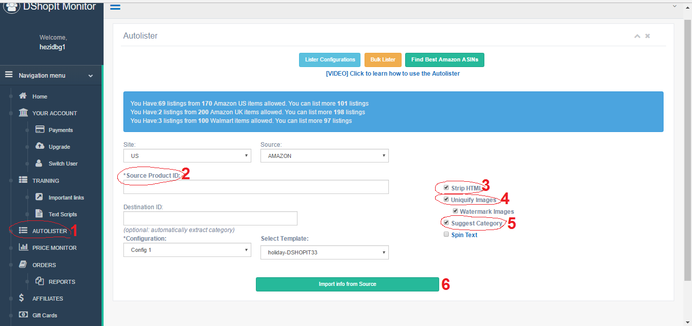Click the Import info from Source button
Image resolution: width=692 pixels, height=326 pixels.
[347, 284]
